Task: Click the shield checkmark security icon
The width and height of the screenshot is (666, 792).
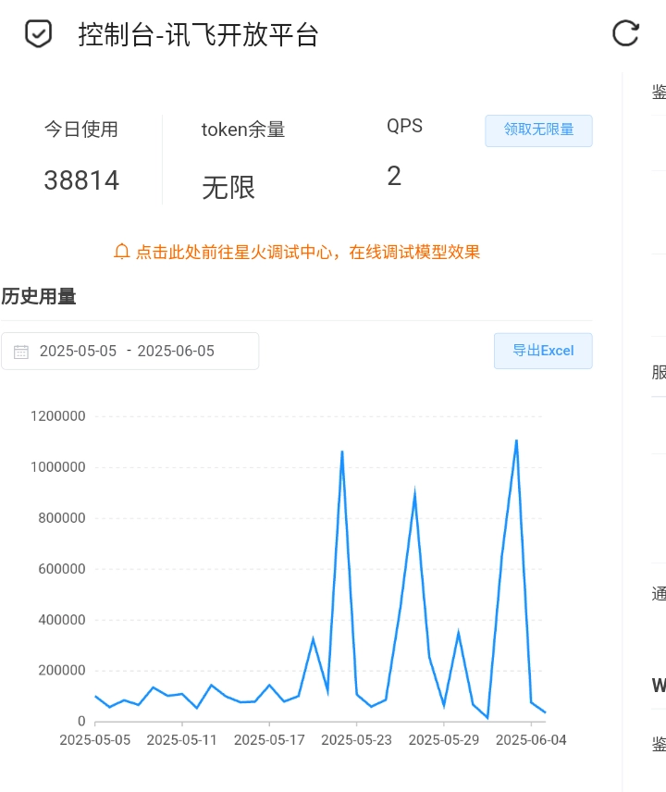Action: click(x=38, y=34)
